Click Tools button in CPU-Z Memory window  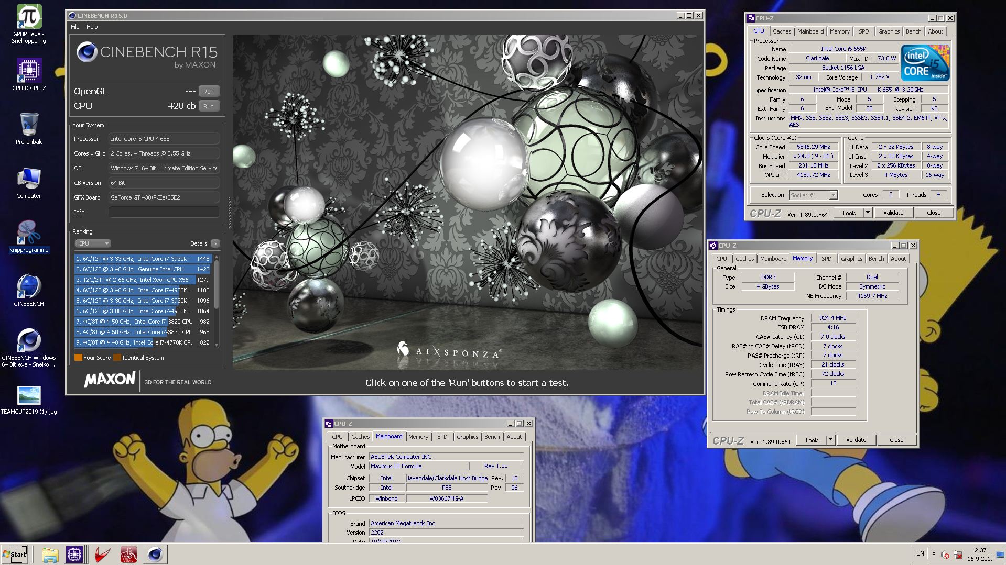[812, 440]
